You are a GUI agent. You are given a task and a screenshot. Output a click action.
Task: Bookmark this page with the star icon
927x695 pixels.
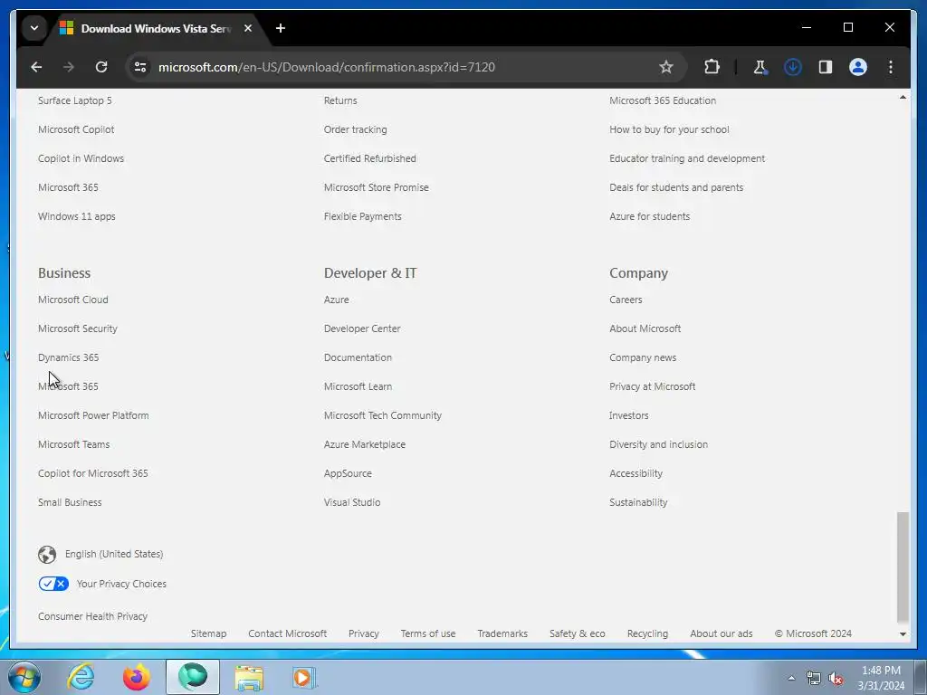(x=666, y=67)
